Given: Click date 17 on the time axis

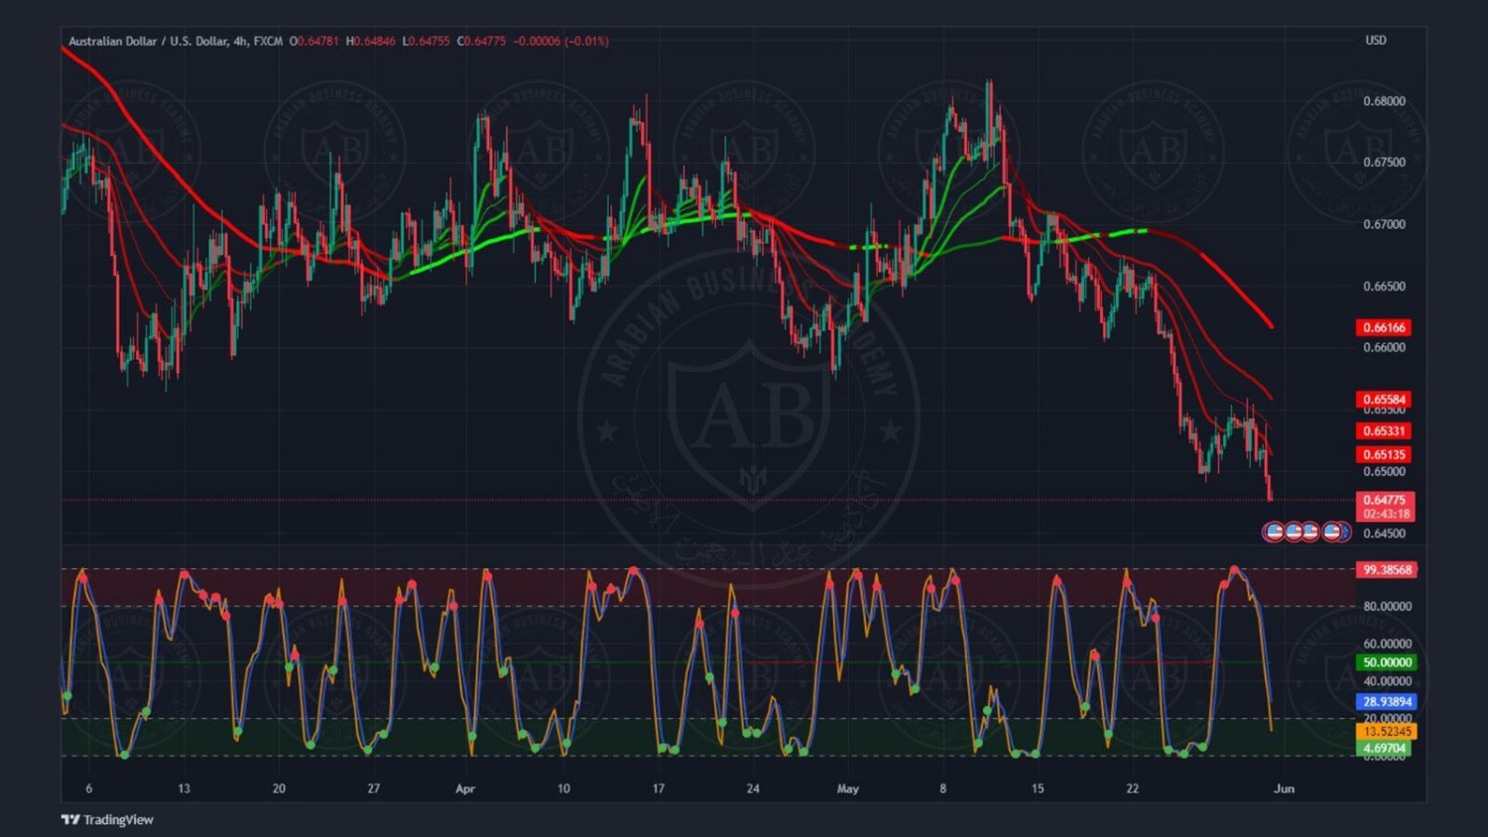Looking at the screenshot, I should point(658,789).
